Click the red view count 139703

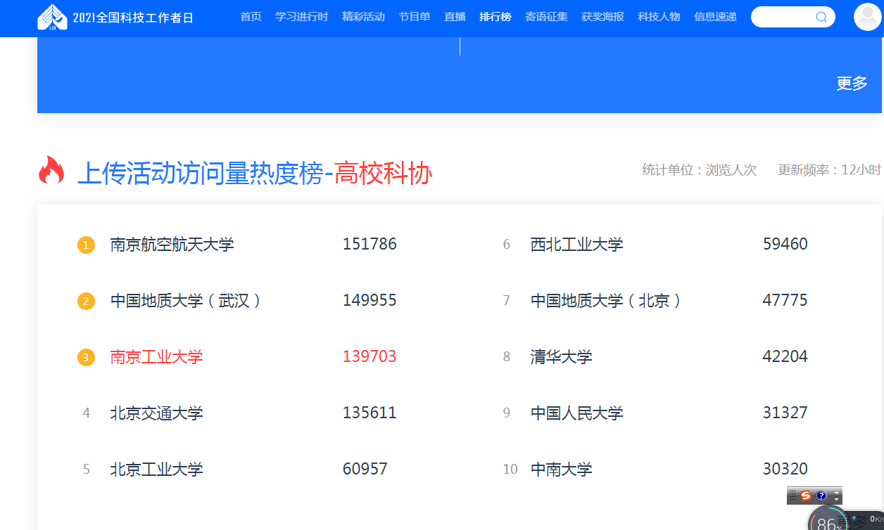pos(370,357)
